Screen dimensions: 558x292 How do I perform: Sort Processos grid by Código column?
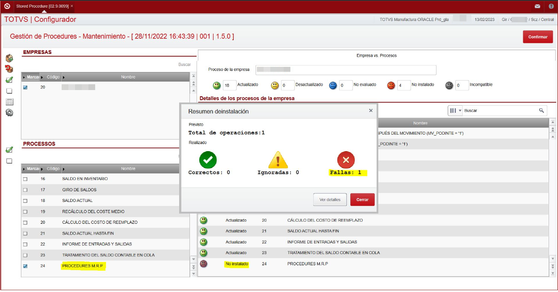(50, 169)
